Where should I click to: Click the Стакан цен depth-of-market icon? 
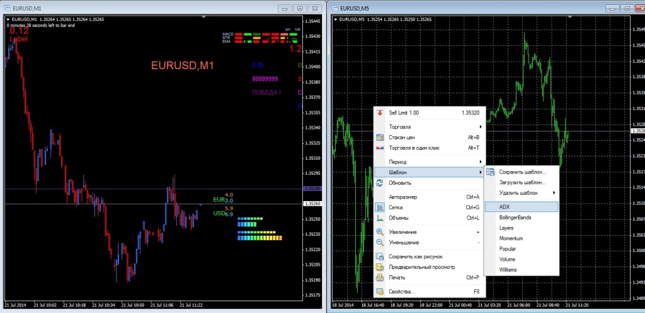(x=380, y=138)
